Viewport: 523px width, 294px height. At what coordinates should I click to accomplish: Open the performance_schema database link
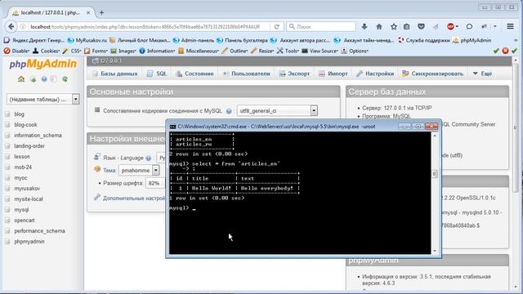[x=39, y=230]
